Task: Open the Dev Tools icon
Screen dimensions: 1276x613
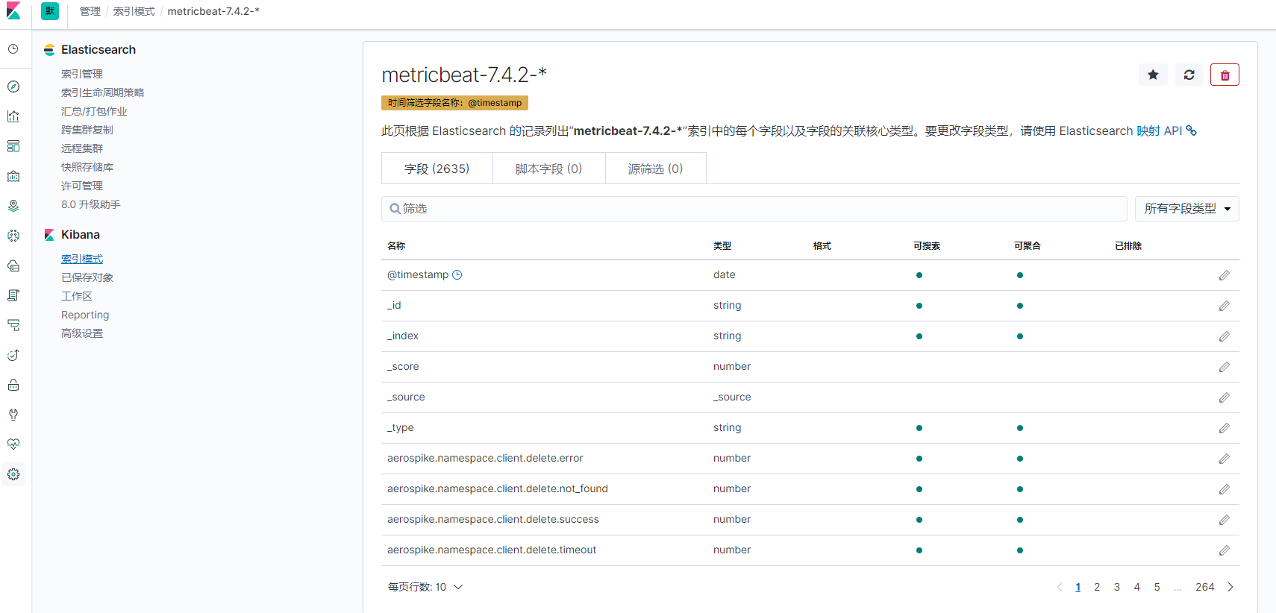Action: pos(13,415)
